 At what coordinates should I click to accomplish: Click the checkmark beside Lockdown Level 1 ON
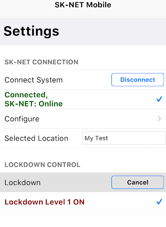pos(159,202)
